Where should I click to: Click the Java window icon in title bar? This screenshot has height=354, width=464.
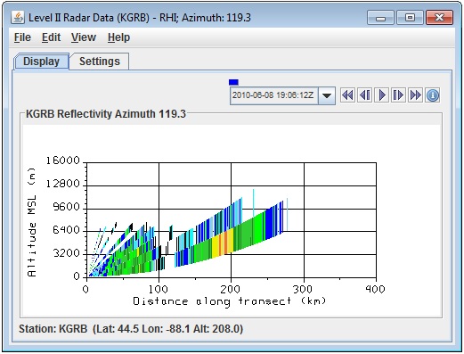click(18, 18)
